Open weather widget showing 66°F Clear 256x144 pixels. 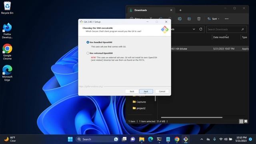tap(10, 139)
